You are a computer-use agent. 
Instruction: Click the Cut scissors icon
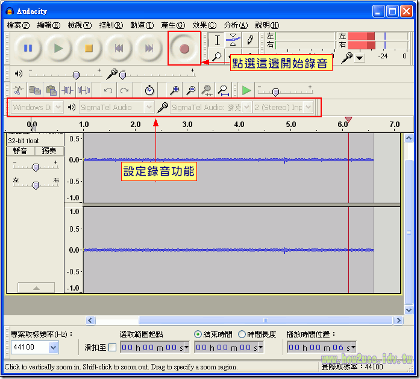tap(18, 90)
